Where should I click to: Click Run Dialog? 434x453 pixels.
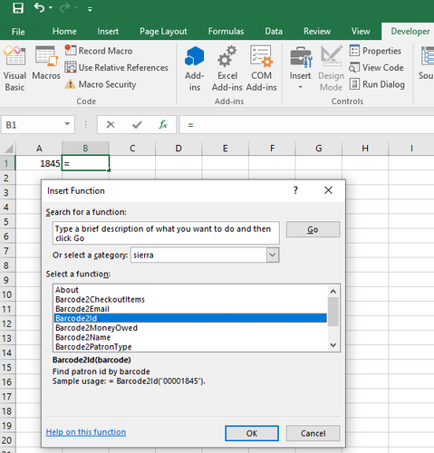point(377,84)
